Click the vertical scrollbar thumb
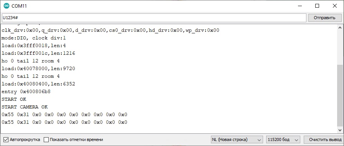The width and height of the screenshot is (344, 146). 340,95
